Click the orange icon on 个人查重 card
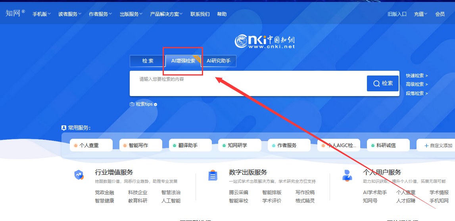This screenshot has height=221, width=455. 75,145
